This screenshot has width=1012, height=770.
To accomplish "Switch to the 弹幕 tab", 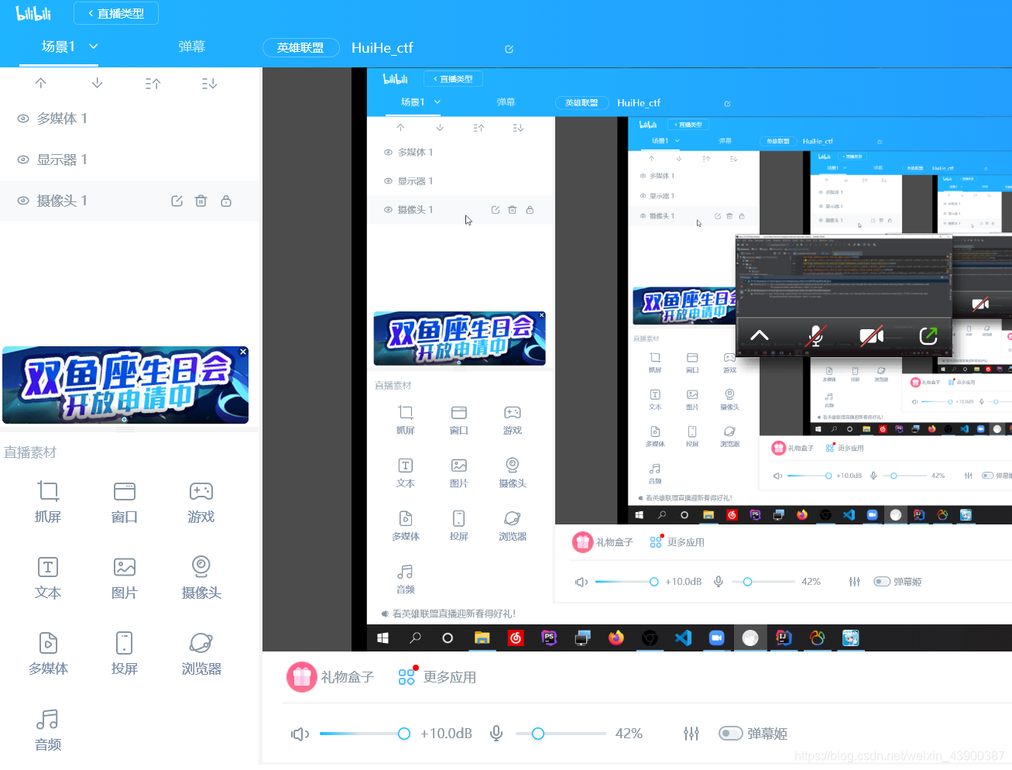I will [191, 46].
